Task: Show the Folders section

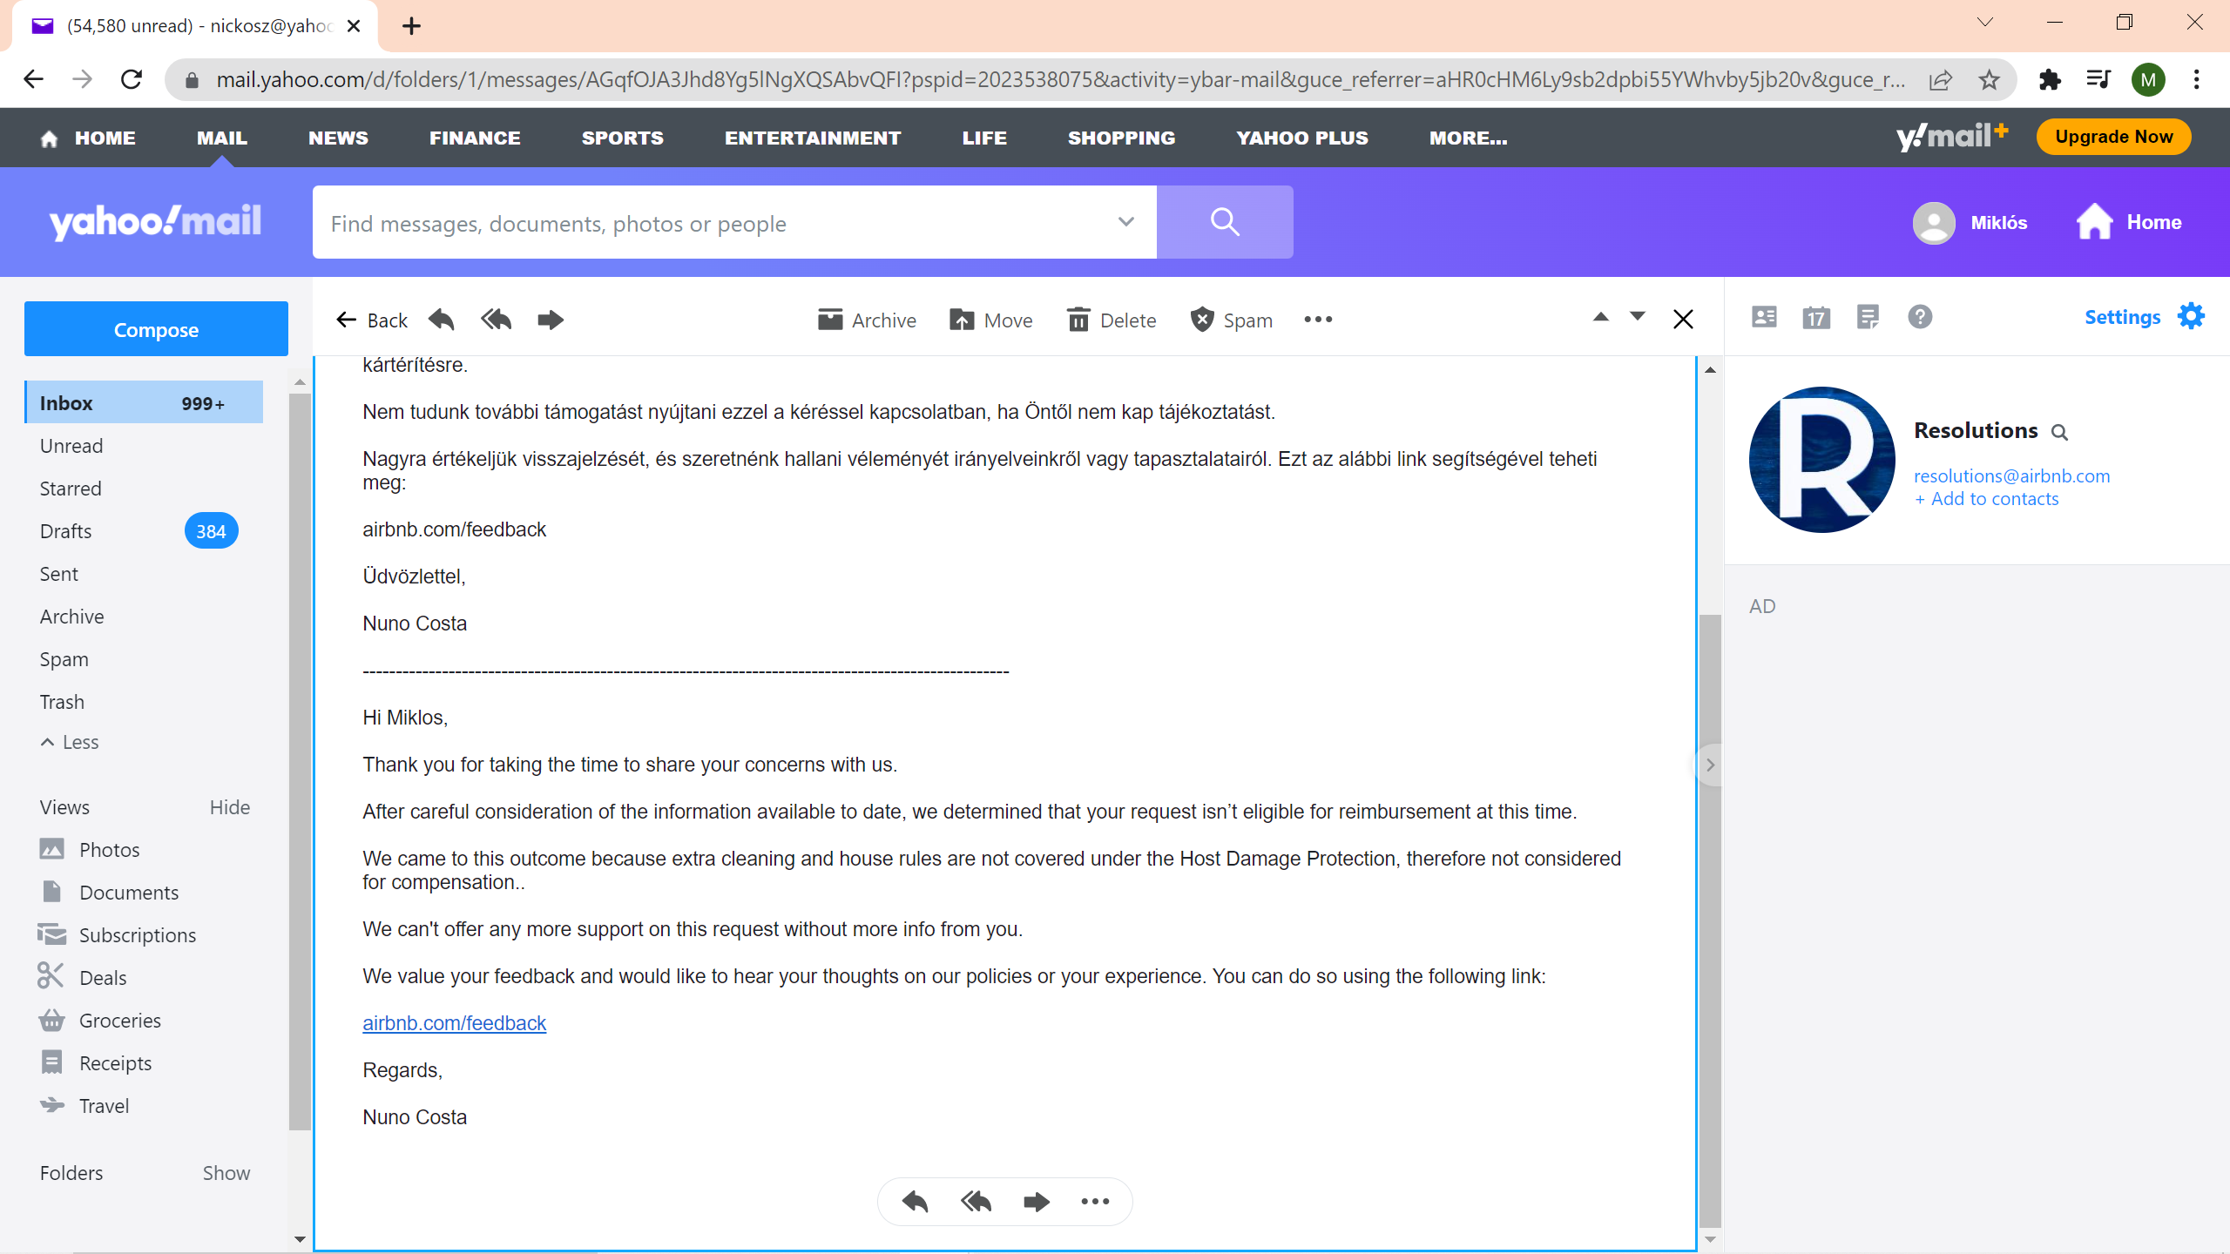Action: tap(226, 1173)
